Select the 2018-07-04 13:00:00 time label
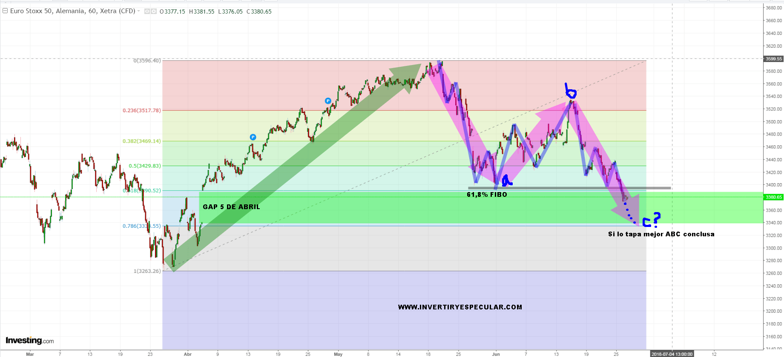784x357 pixels. (x=672, y=354)
